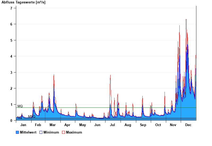The height and width of the screenshot is (146, 212).
Task: Click the blue Mittelwert legend swatch
Action: (x=17, y=132)
